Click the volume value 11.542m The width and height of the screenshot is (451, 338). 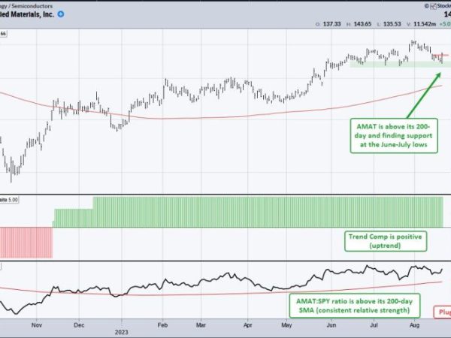tap(425, 24)
